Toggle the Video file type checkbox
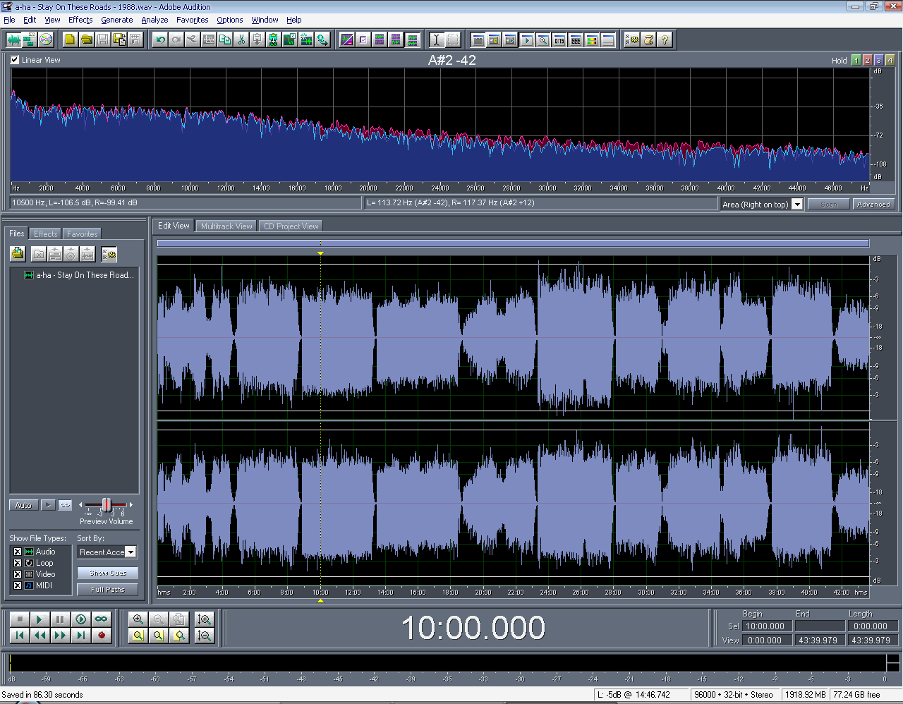The width and height of the screenshot is (903, 704). tap(18, 574)
